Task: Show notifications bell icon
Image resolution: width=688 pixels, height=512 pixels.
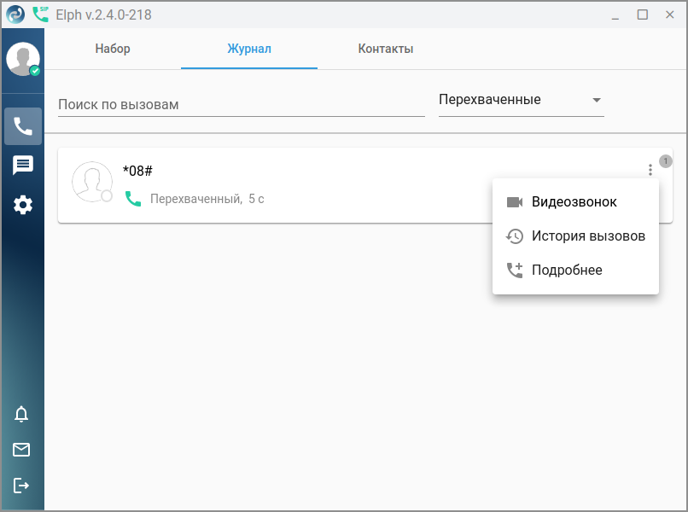Action: point(21,414)
